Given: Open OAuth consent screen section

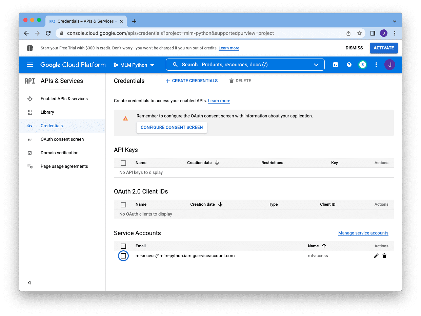Looking at the screenshot, I should tap(62, 139).
